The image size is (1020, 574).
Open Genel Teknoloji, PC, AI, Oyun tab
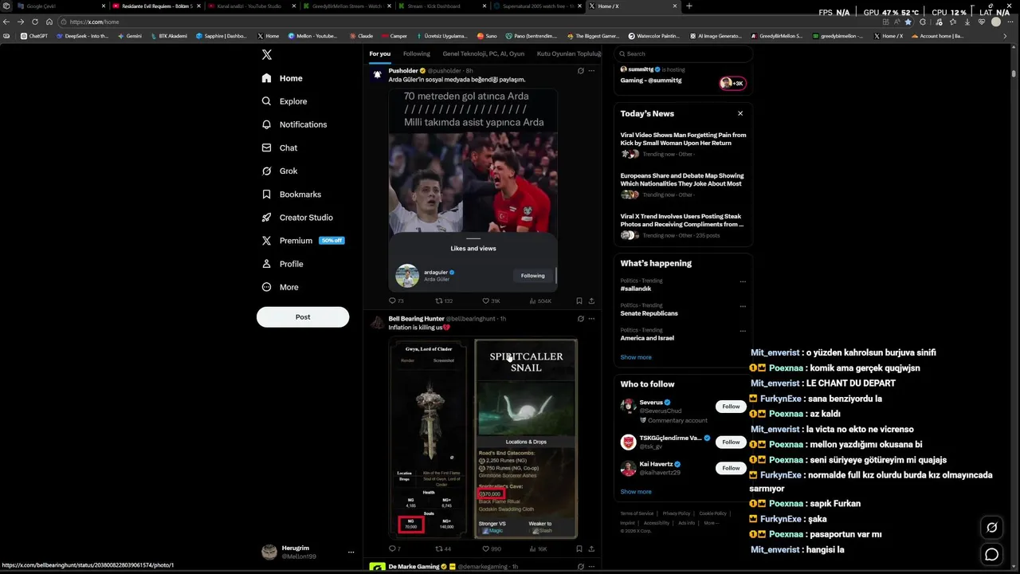(x=483, y=53)
